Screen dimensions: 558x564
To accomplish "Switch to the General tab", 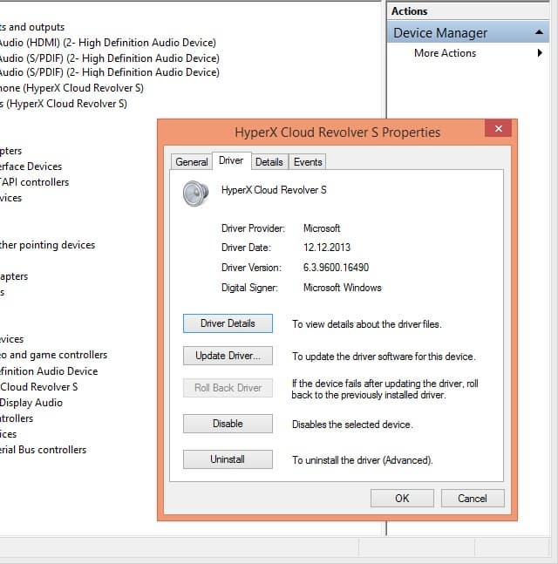I will click(x=192, y=162).
